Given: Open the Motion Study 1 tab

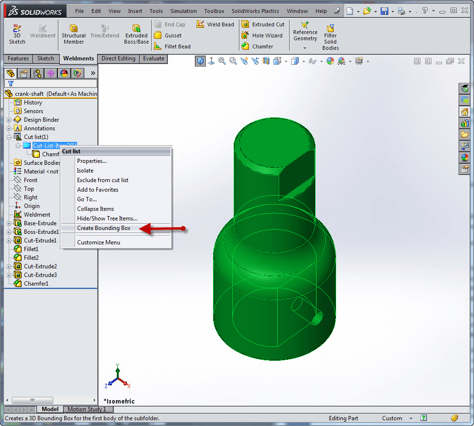Looking at the screenshot, I should (88, 409).
